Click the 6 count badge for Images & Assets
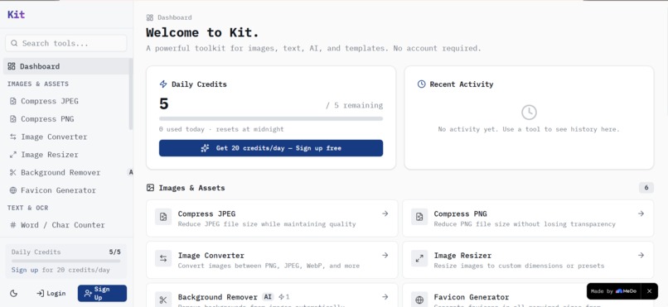This screenshot has height=307, width=668. 646,188
